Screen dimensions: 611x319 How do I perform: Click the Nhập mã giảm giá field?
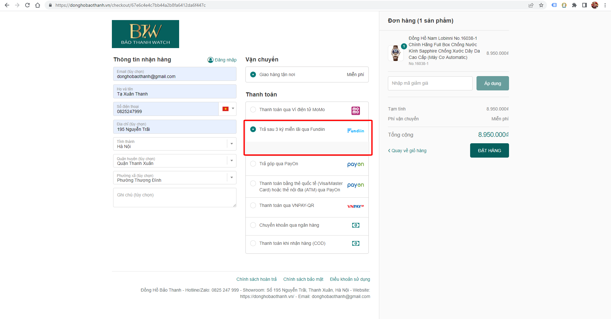pos(430,83)
